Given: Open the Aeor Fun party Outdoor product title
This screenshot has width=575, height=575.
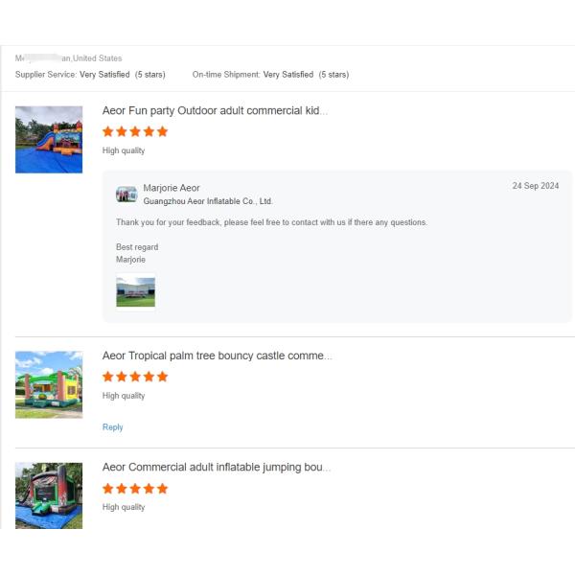Looking at the screenshot, I should point(215,111).
